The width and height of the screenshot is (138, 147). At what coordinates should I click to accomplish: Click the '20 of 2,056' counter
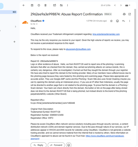pos(106,5)
